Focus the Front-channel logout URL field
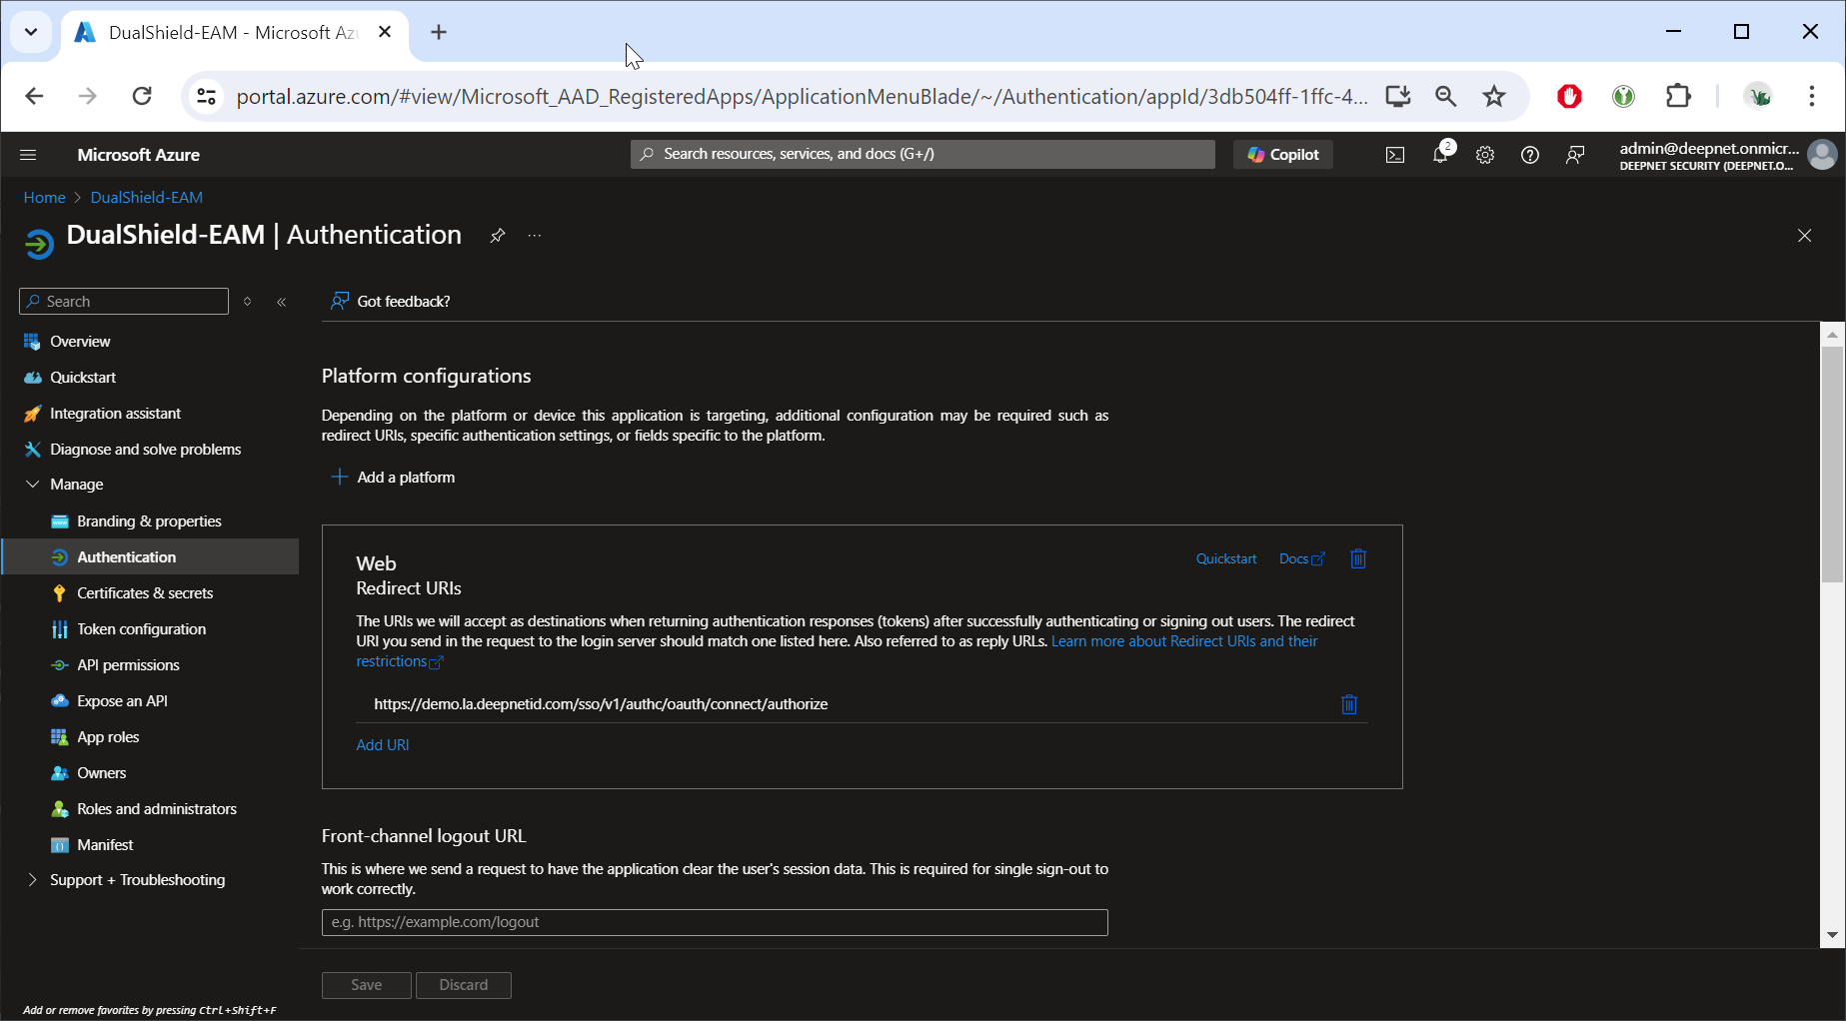Screen dimensions: 1846x1021 click(x=714, y=922)
